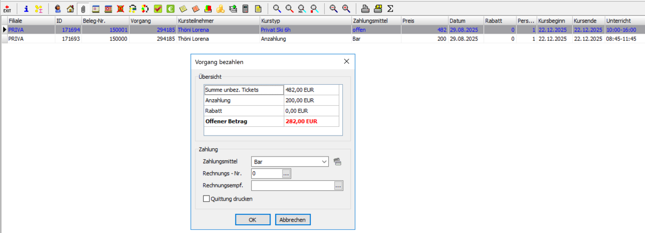Click the card icon next to Zahlungsmittel

coord(337,161)
